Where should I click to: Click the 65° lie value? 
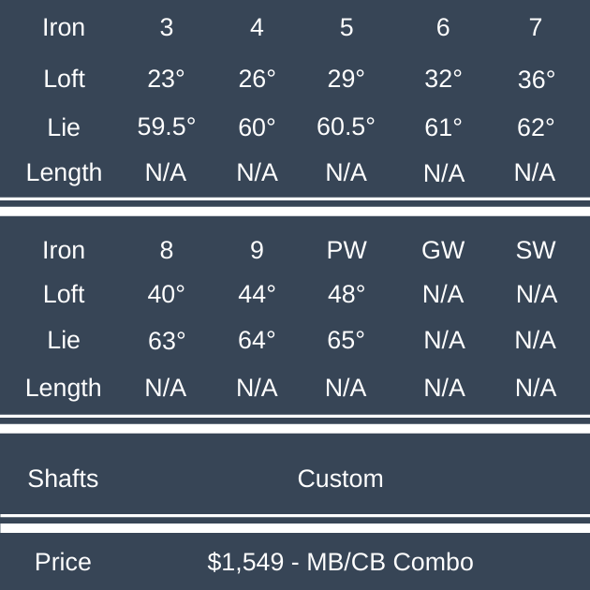346,340
